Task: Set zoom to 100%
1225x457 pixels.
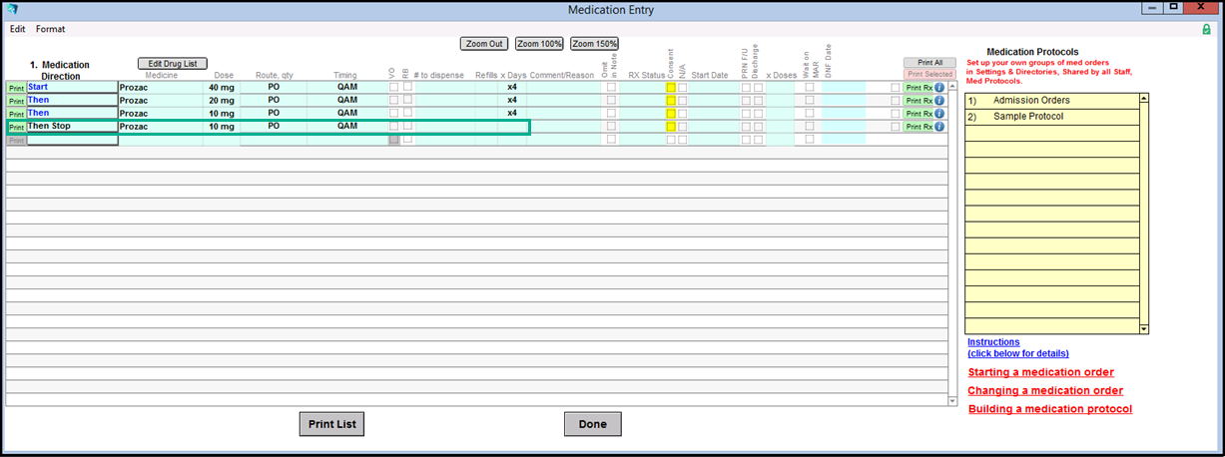Action: coord(539,44)
